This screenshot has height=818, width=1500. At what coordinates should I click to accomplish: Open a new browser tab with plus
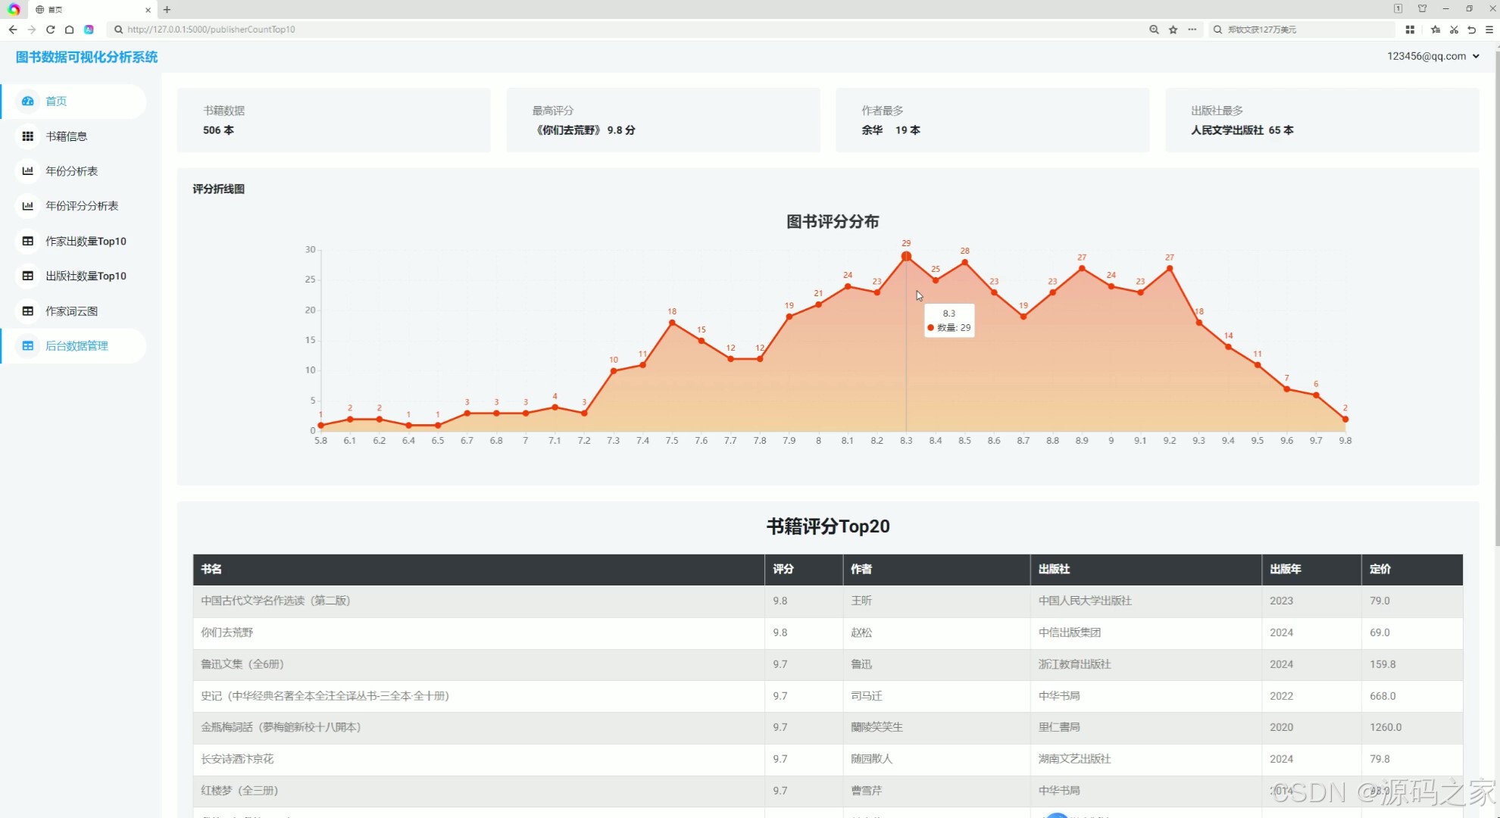167,10
